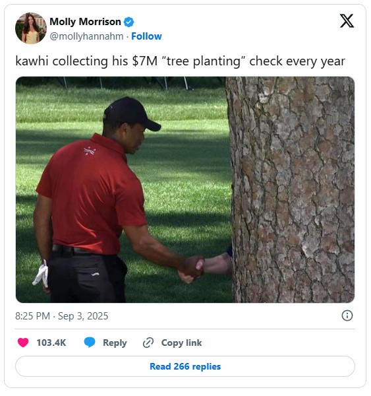Click the Copy link text
Screen dimensions: 371x396
(x=182, y=343)
